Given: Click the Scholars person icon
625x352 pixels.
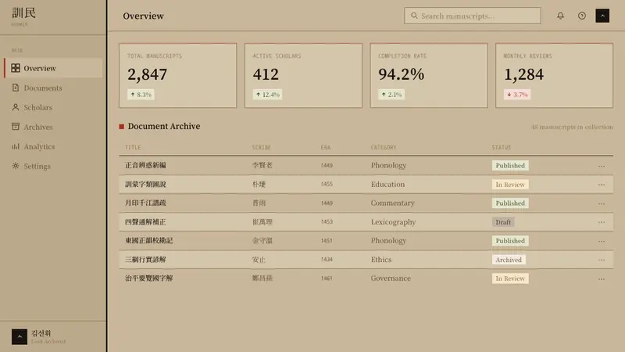Looking at the screenshot, I should tap(16, 107).
